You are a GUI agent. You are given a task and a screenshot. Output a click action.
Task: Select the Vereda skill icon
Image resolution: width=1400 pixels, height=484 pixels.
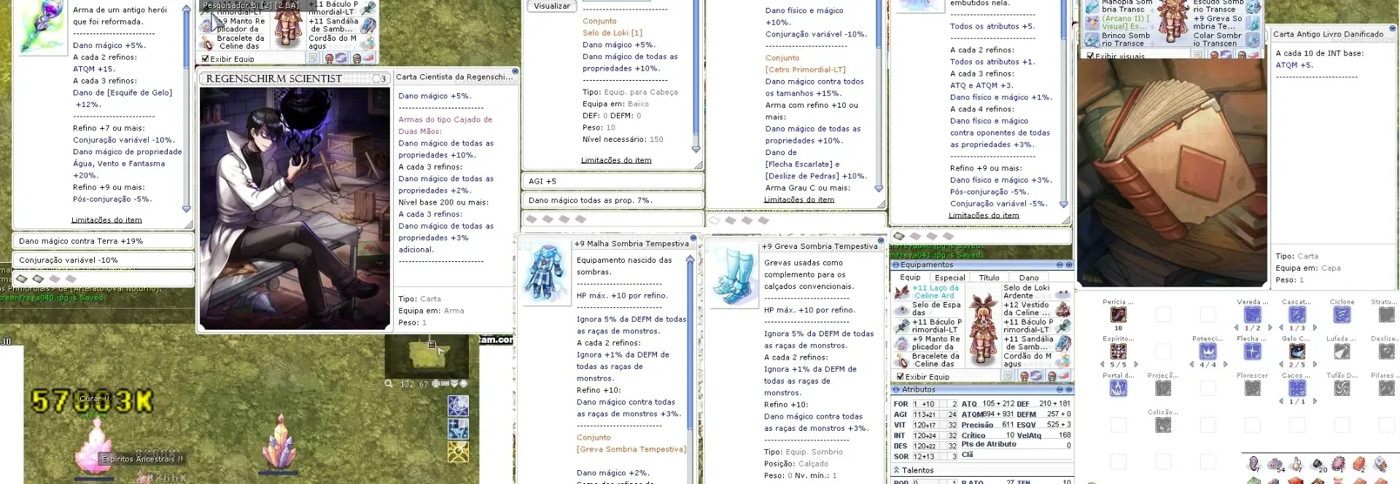pyautogui.click(x=1253, y=314)
